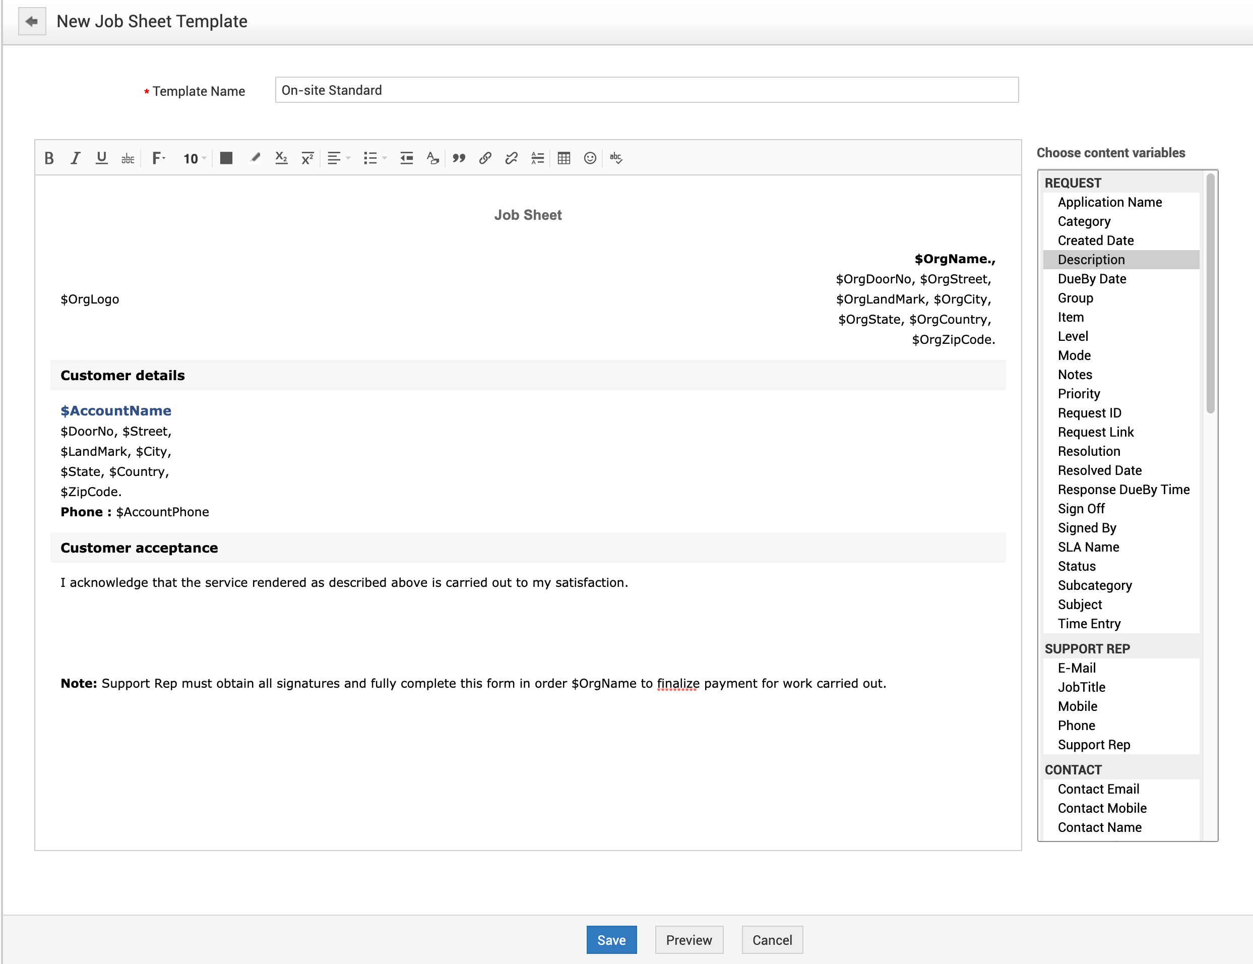Insert a blockquote with quote icon
Screen dimensions: 1253x964
pyautogui.click(x=458, y=158)
